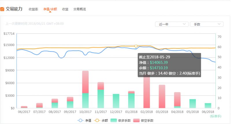
Task: Click the 12/2017 green long bar
Action: point(116,101)
